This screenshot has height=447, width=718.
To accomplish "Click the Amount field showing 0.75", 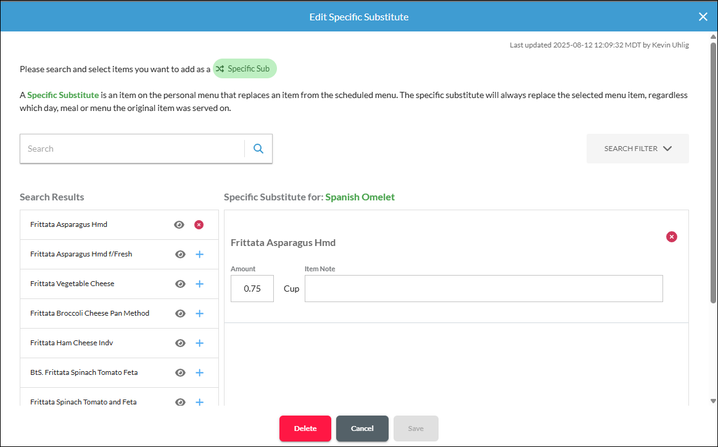I will click(252, 289).
